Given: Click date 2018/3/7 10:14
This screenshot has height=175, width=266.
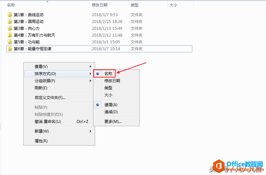Looking at the screenshot, I should [106, 49].
